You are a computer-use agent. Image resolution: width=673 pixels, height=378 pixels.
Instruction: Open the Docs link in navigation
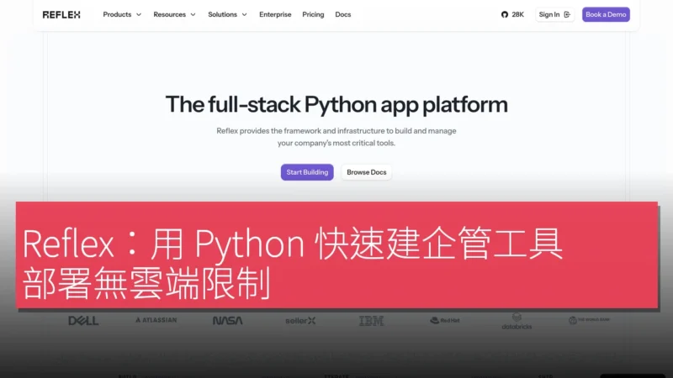point(343,14)
